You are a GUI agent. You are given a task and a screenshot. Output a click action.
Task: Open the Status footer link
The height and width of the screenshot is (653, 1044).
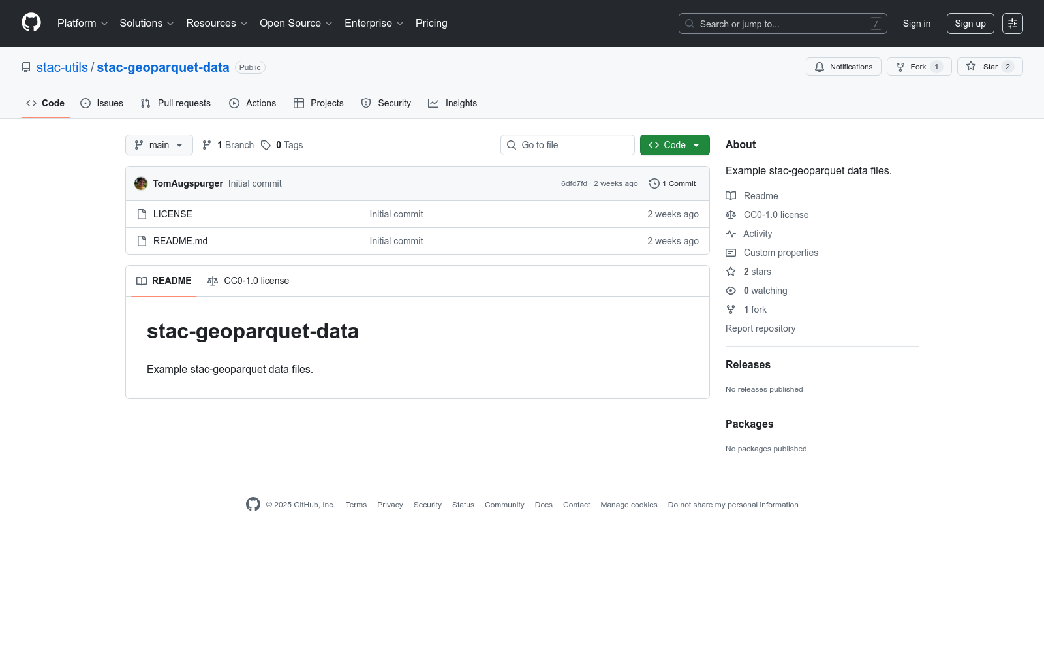[463, 505]
